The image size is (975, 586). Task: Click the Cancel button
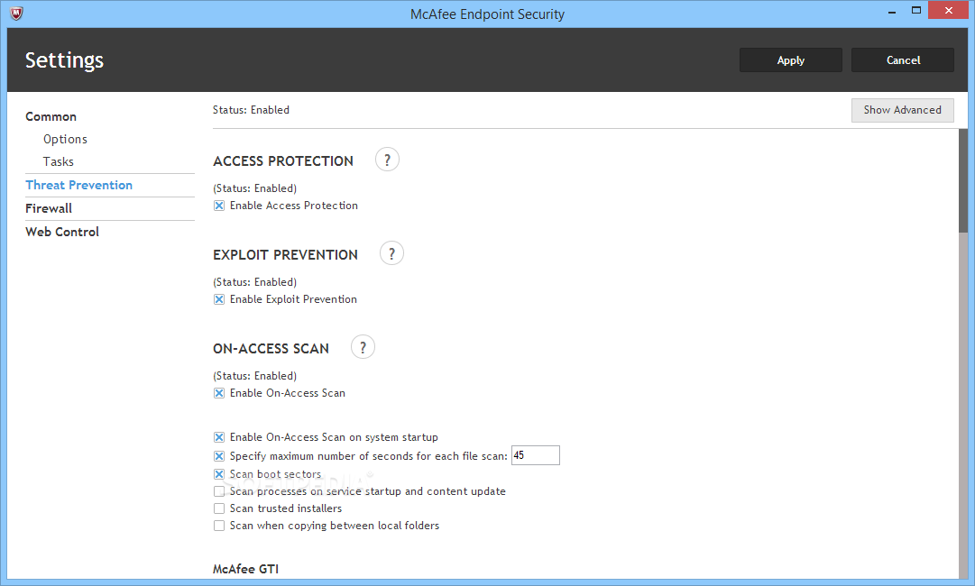click(903, 60)
